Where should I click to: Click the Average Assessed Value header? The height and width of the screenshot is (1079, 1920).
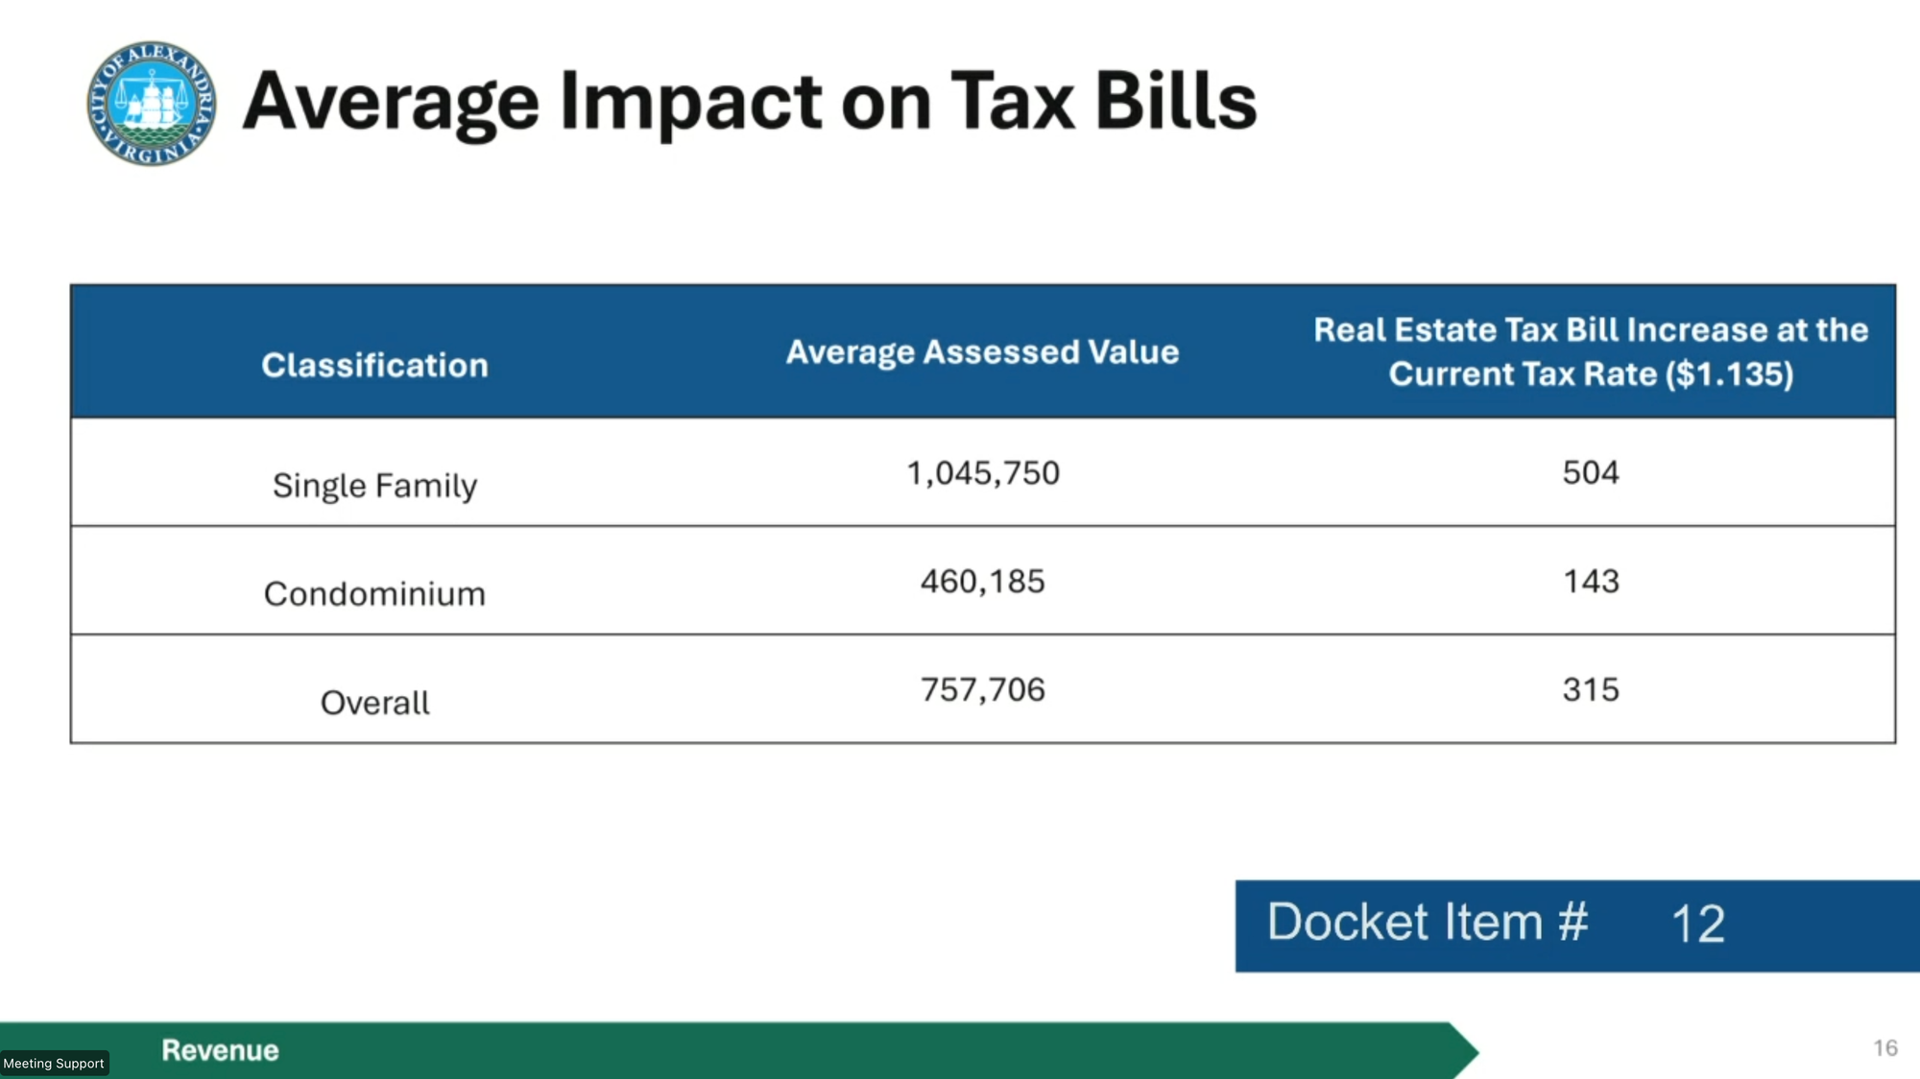point(982,352)
